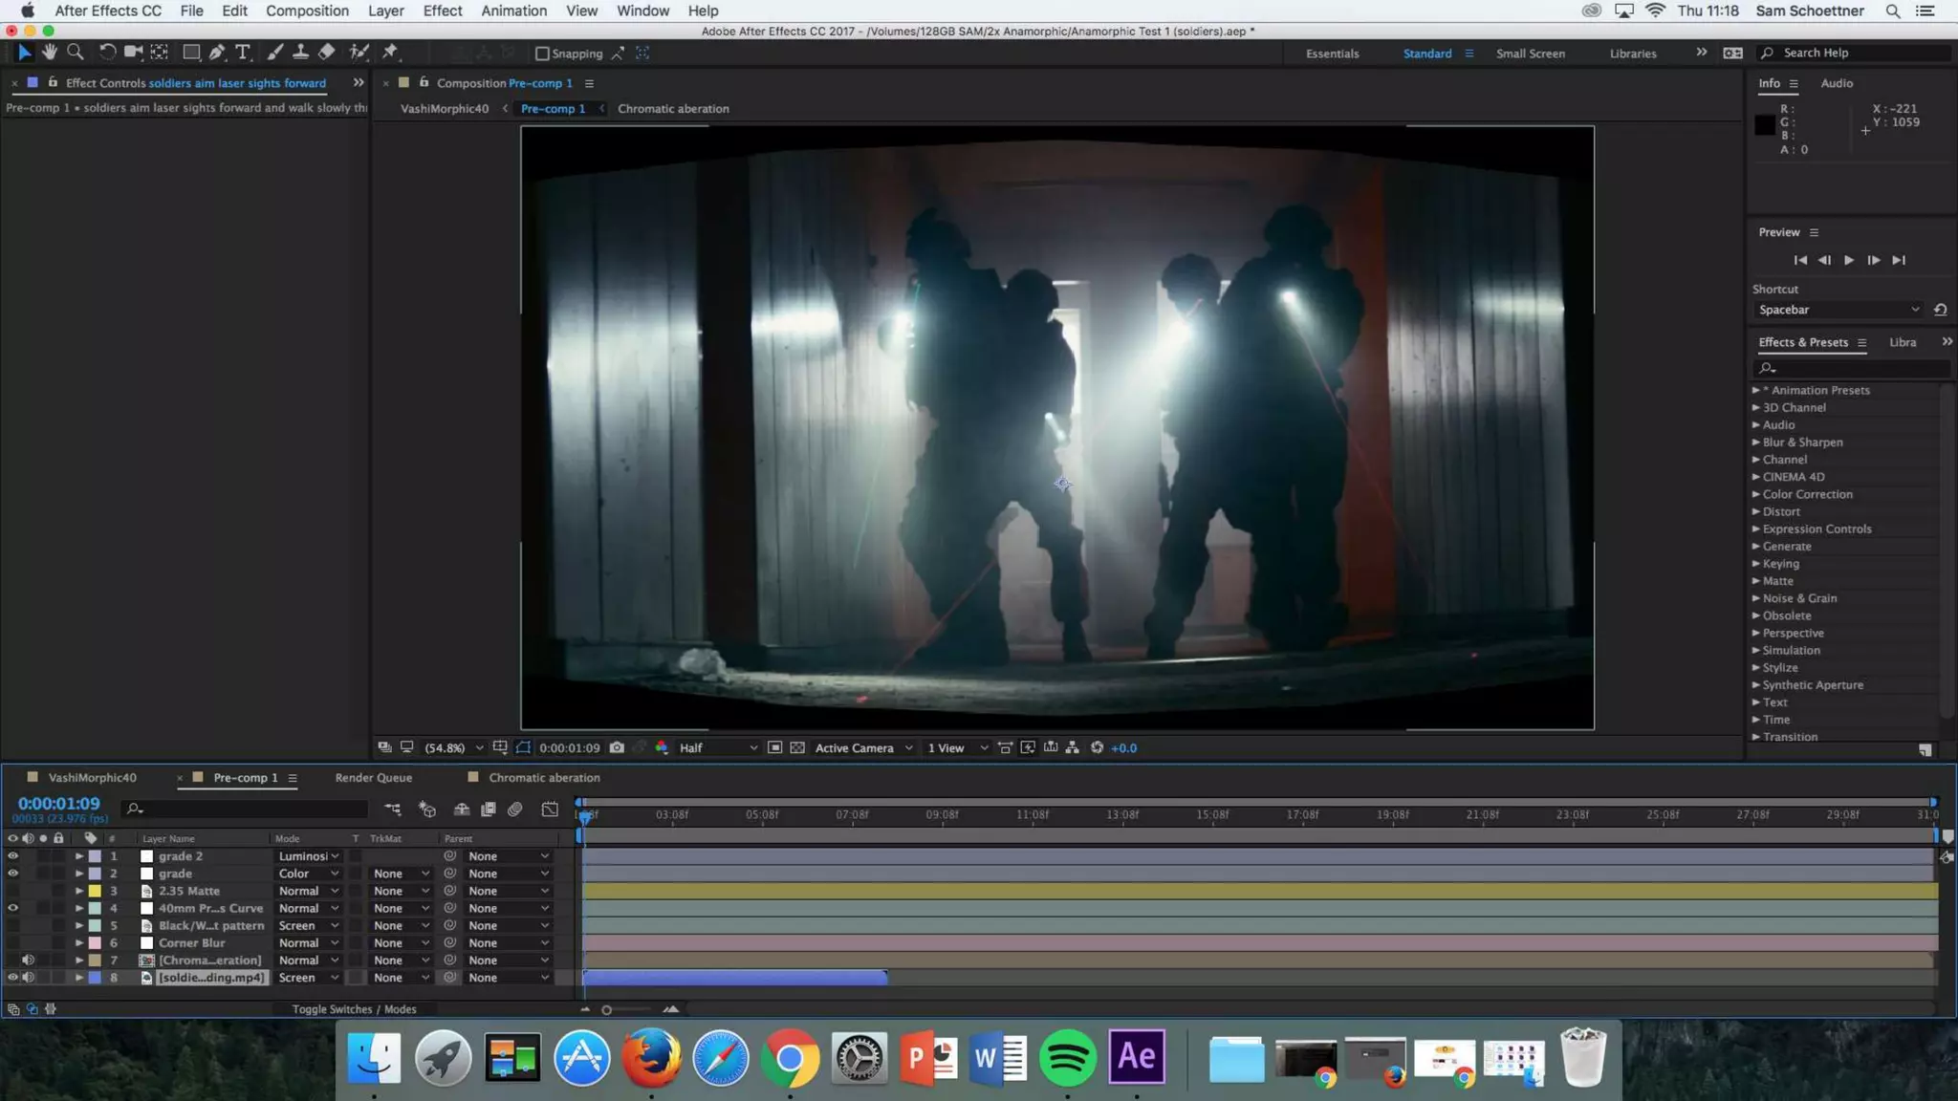Select the Hand tool
This screenshot has width=1958, height=1101.
50,53
